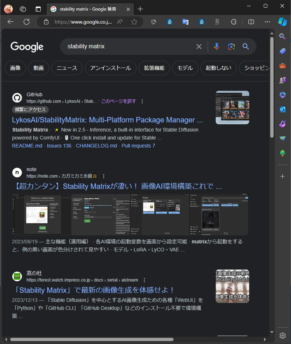
Task: Select the 画像 filter chip
Action: click(x=15, y=68)
